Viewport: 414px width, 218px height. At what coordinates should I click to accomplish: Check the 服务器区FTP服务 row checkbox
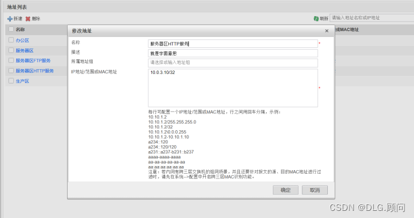(11, 60)
